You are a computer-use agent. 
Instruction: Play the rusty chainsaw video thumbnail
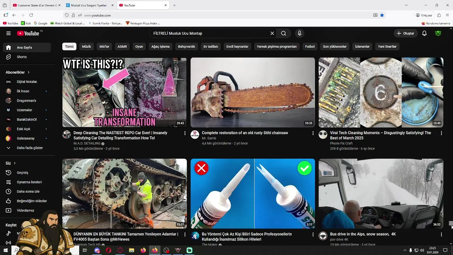tap(253, 92)
